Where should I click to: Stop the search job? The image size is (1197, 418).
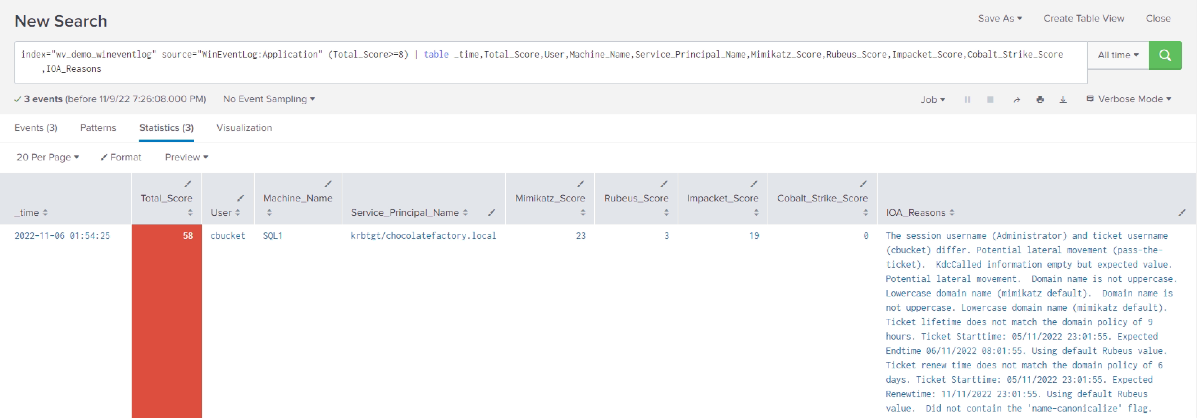990,100
